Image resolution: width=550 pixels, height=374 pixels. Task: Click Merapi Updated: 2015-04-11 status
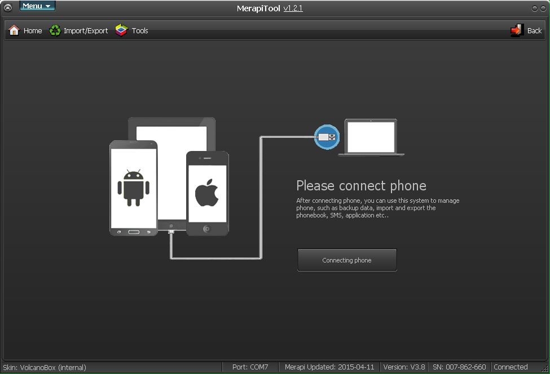point(329,367)
